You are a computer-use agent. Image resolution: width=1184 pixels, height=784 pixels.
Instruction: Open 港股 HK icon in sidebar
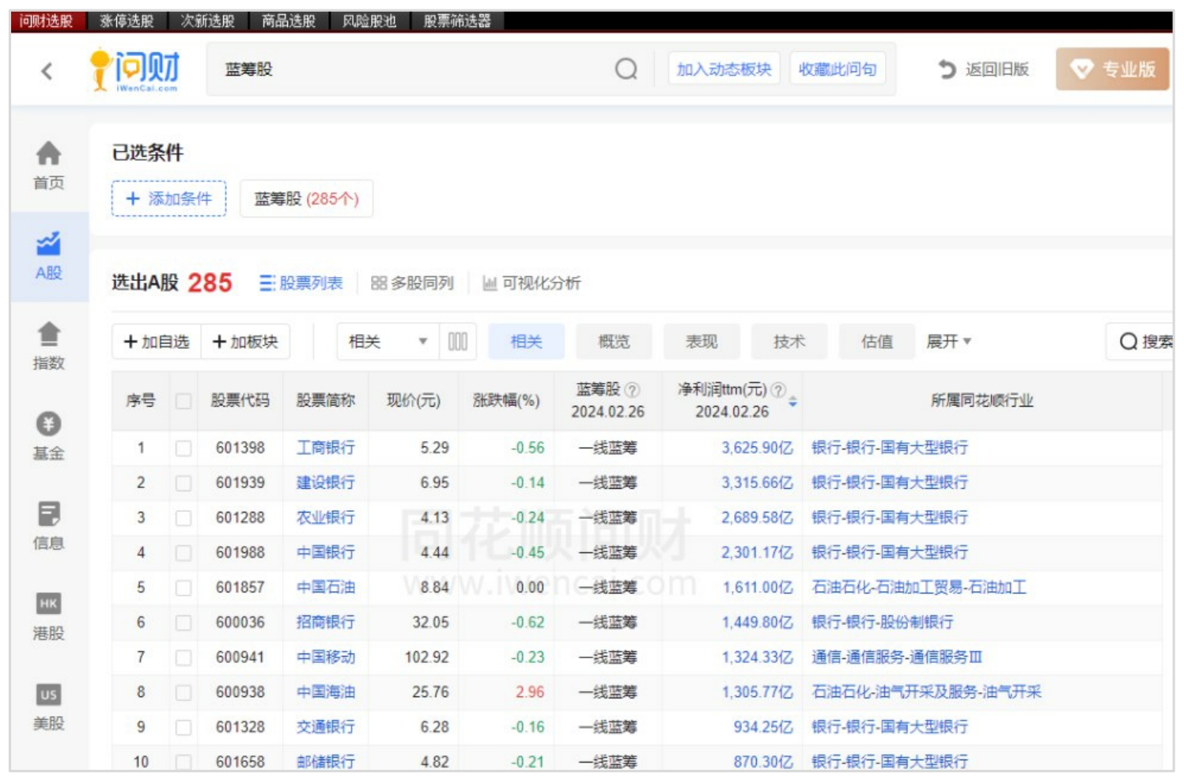48,604
